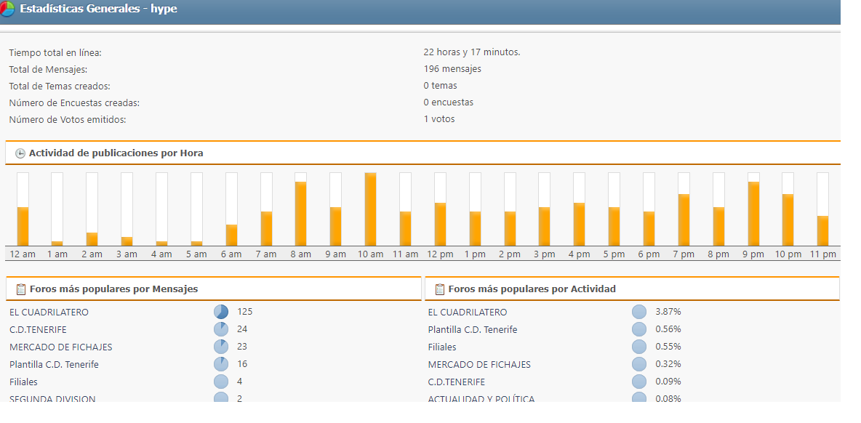Click the 11 pm hour label
Image resolution: width=861 pixels, height=423 pixels.
822,254
